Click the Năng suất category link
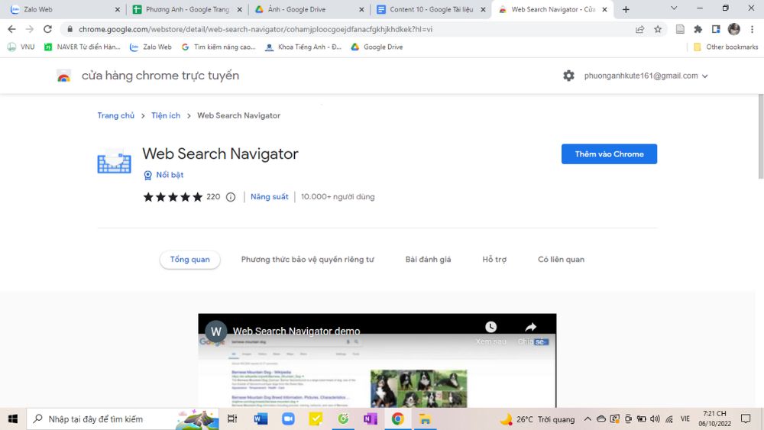The image size is (764, 430). tap(270, 197)
